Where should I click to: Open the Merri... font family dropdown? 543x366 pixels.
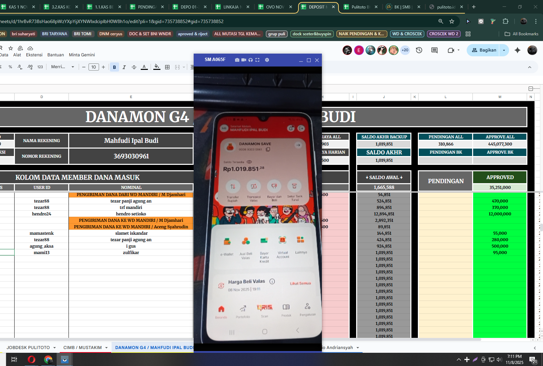(63, 67)
